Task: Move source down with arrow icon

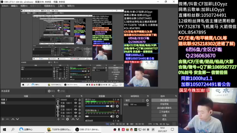Action: click(78, 119)
